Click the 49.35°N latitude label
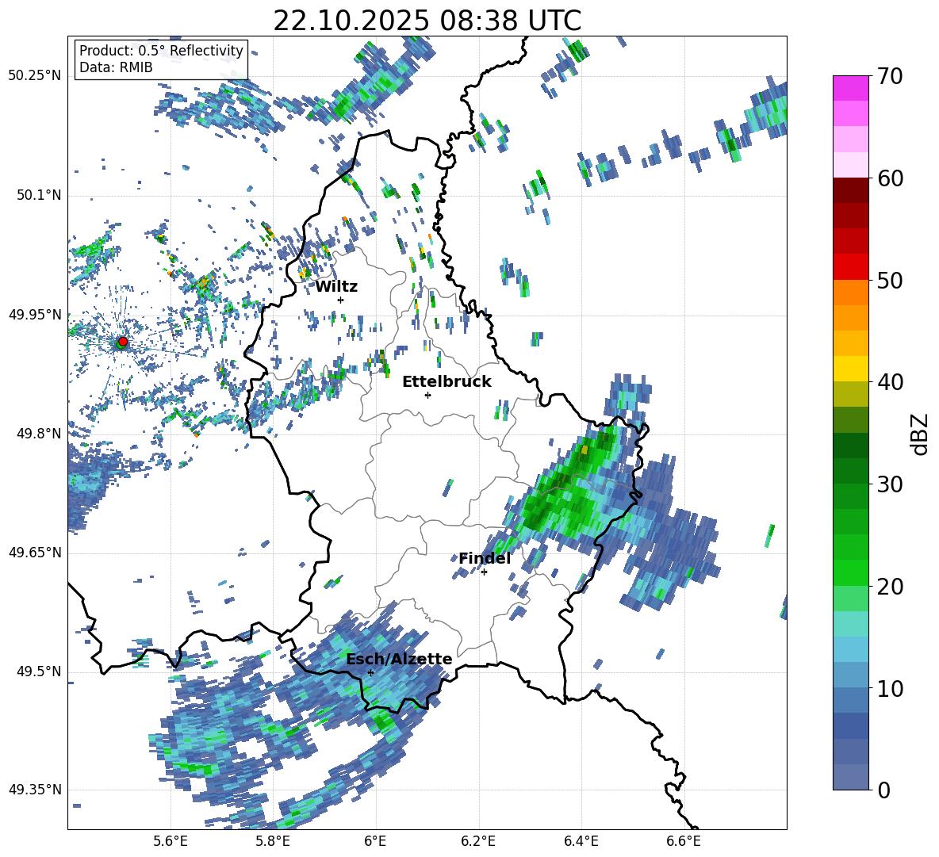 (x=35, y=790)
